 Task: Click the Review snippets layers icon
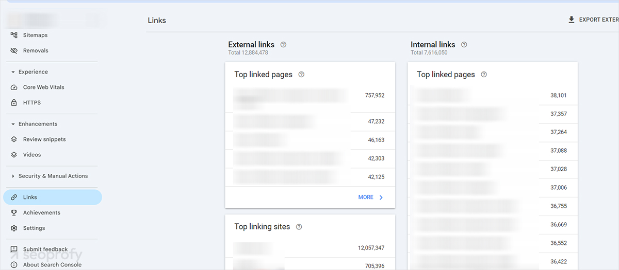(14, 139)
